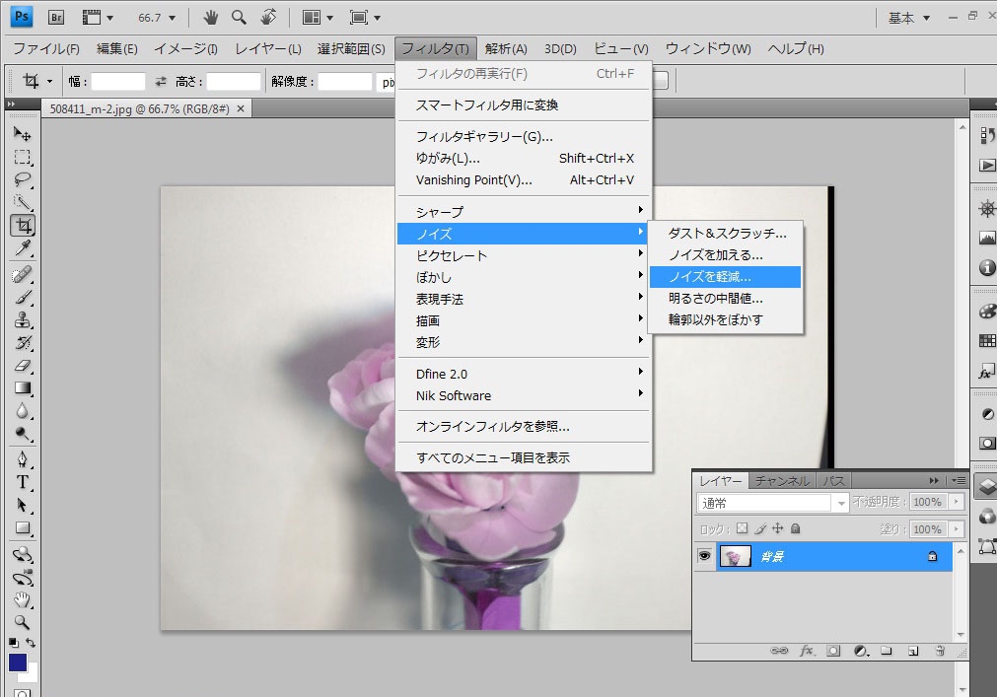
Task: Click オンラインフィルタを参照... menu entry
Action: click(492, 427)
